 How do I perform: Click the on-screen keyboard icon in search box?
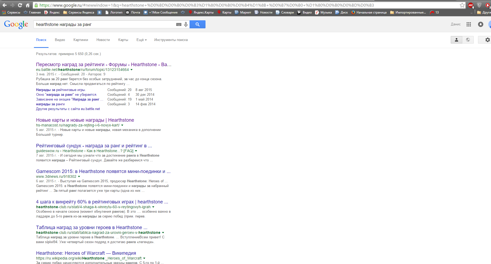pos(179,24)
